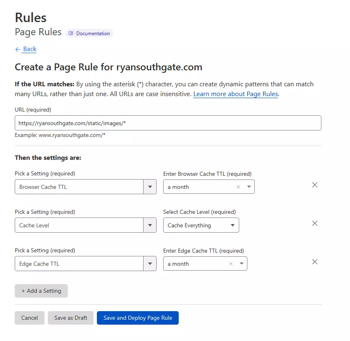The width and height of the screenshot is (350, 341).
Task: Click 'Save and Deploy Page Rule'
Action: 138,318
